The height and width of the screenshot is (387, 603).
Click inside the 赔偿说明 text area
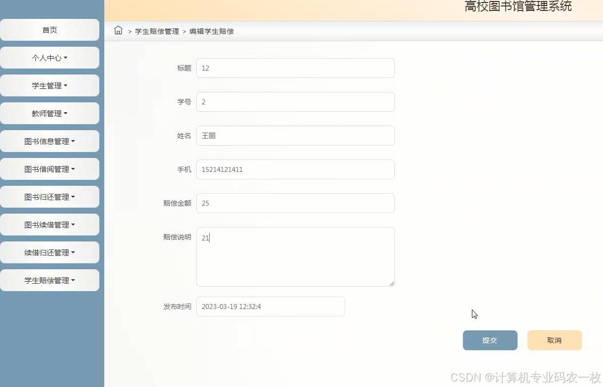(x=295, y=256)
